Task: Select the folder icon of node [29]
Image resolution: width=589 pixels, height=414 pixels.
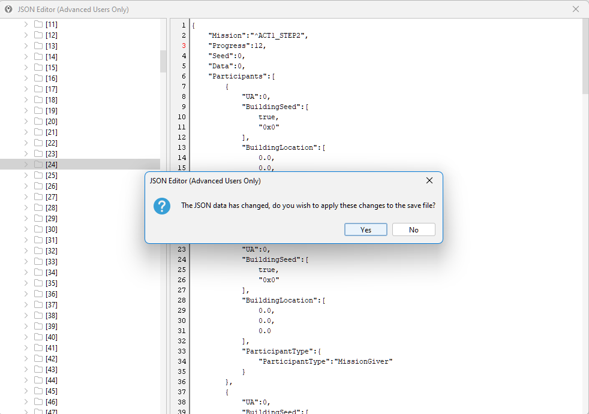Action: pos(38,219)
